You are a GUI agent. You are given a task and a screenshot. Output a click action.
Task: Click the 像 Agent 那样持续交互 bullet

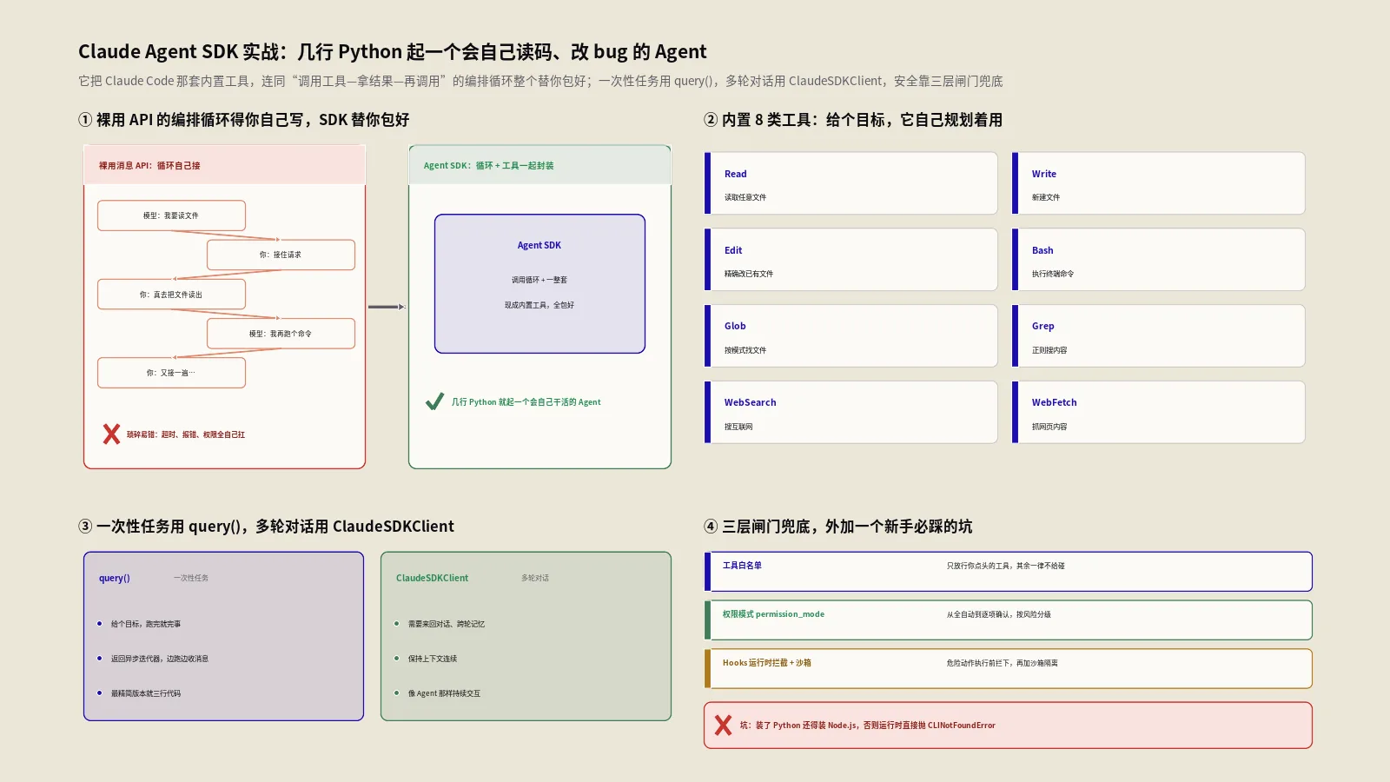pos(444,693)
